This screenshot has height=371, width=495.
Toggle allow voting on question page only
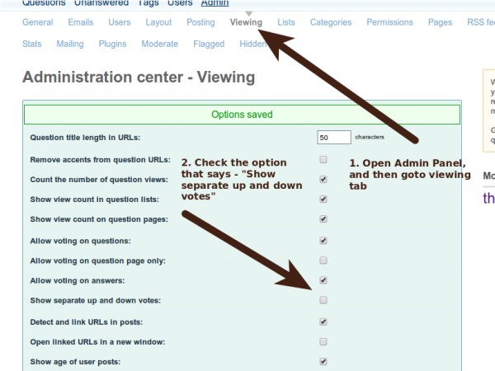coord(323,261)
